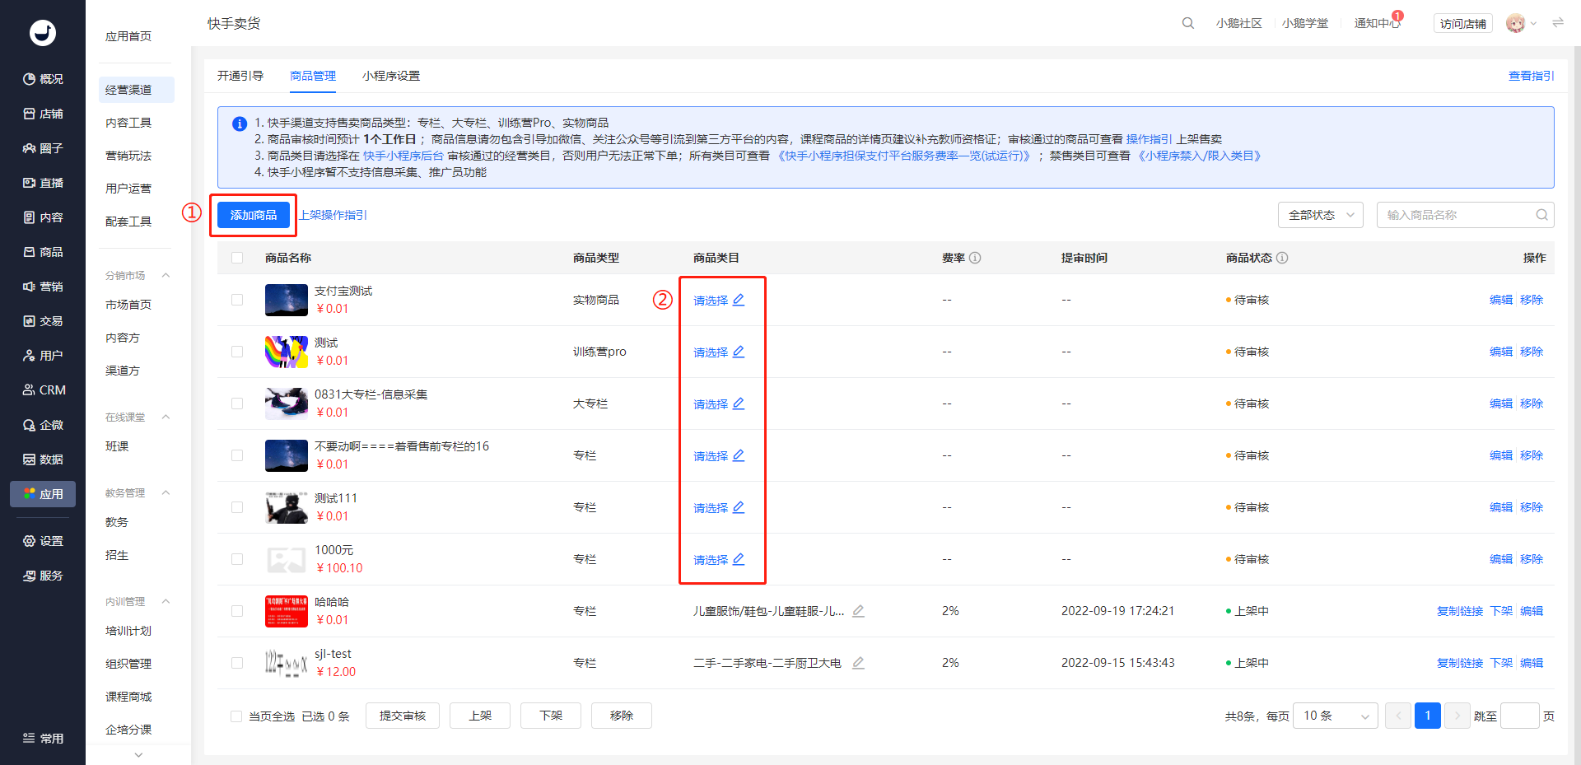Toggle the 当页全选 checkbox
Image resolution: width=1581 pixels, height=765 pixels.
236,716
